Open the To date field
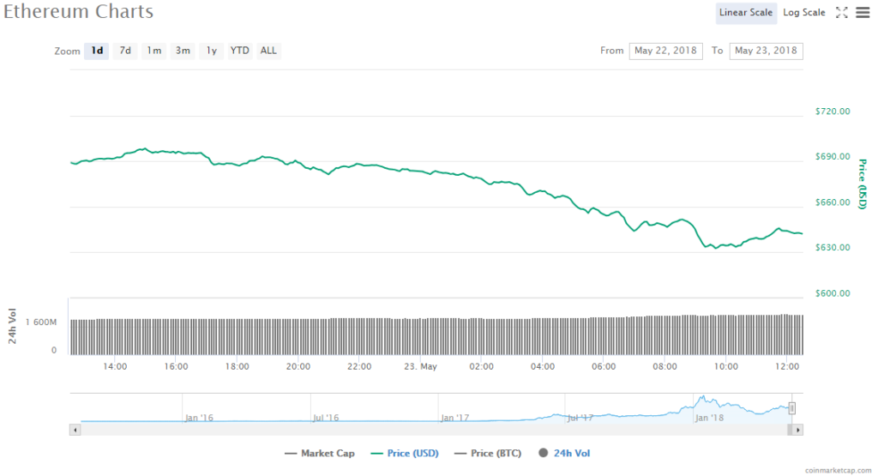878x476 pixels. click(x=766, y=51)
